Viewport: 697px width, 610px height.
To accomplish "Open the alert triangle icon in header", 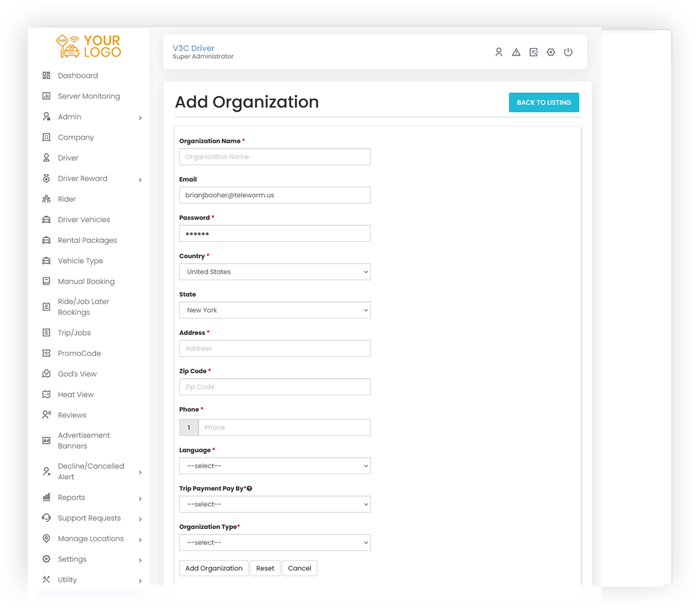I will coord(516,52).
